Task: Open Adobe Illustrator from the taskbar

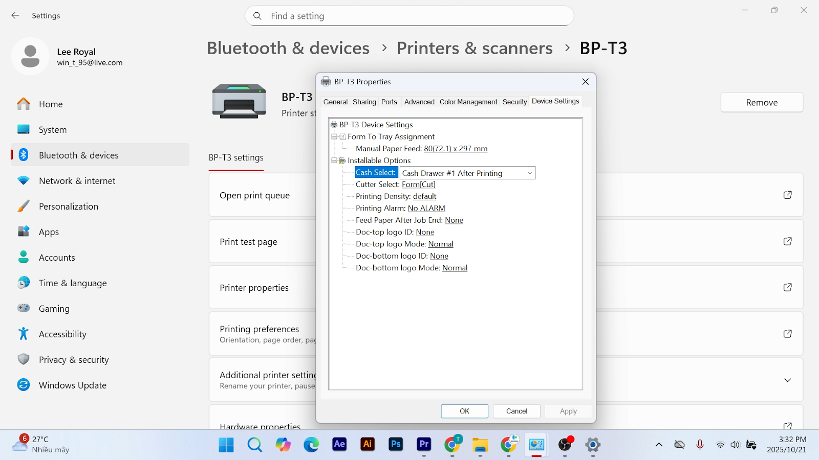Action: click(x=368, y=445)
